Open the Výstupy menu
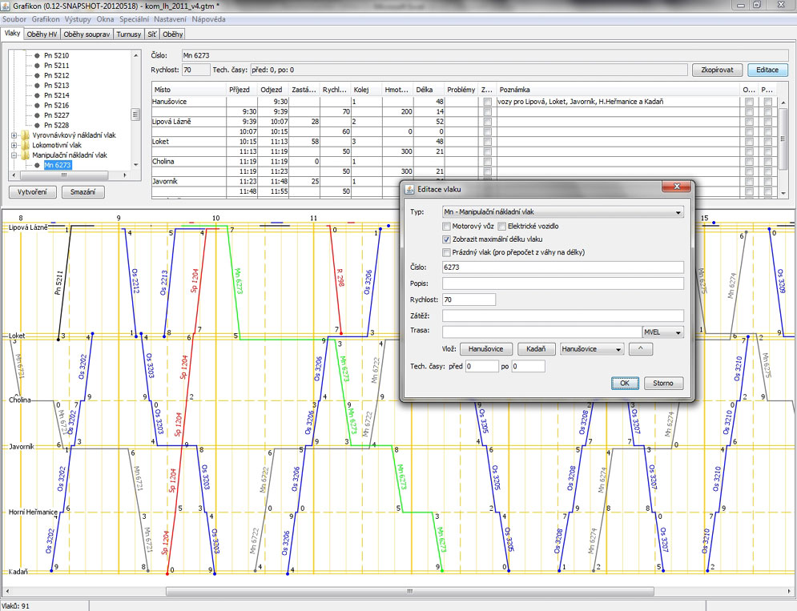Image resolution: width=797 pixels, height=611 pixels. pos(78,18)
